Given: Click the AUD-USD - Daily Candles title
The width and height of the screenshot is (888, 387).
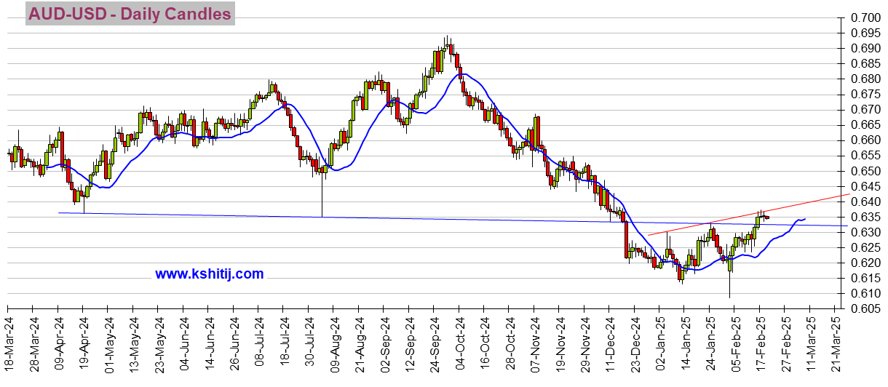Looking at the screenshot, I should point(130,14).
